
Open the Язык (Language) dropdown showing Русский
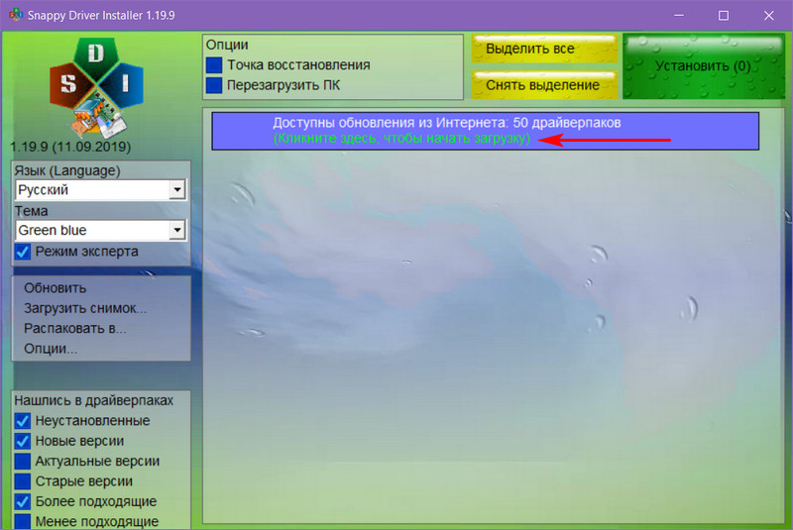pos(101,190)
